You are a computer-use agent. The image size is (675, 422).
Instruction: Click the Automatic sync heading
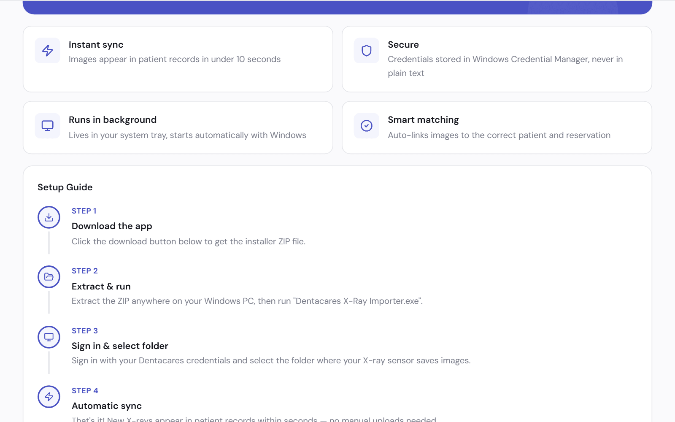point(107,406)
